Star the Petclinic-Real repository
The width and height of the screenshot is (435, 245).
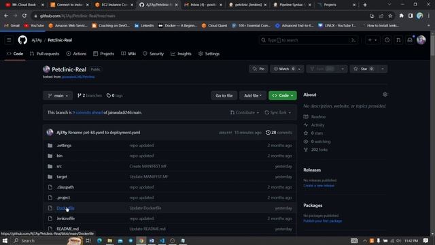coord(364,69)
